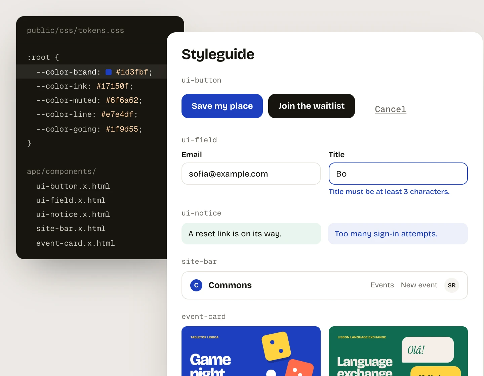Click the Styleguide heading
The height and width of the screenshot is (376, 484).
218,54
